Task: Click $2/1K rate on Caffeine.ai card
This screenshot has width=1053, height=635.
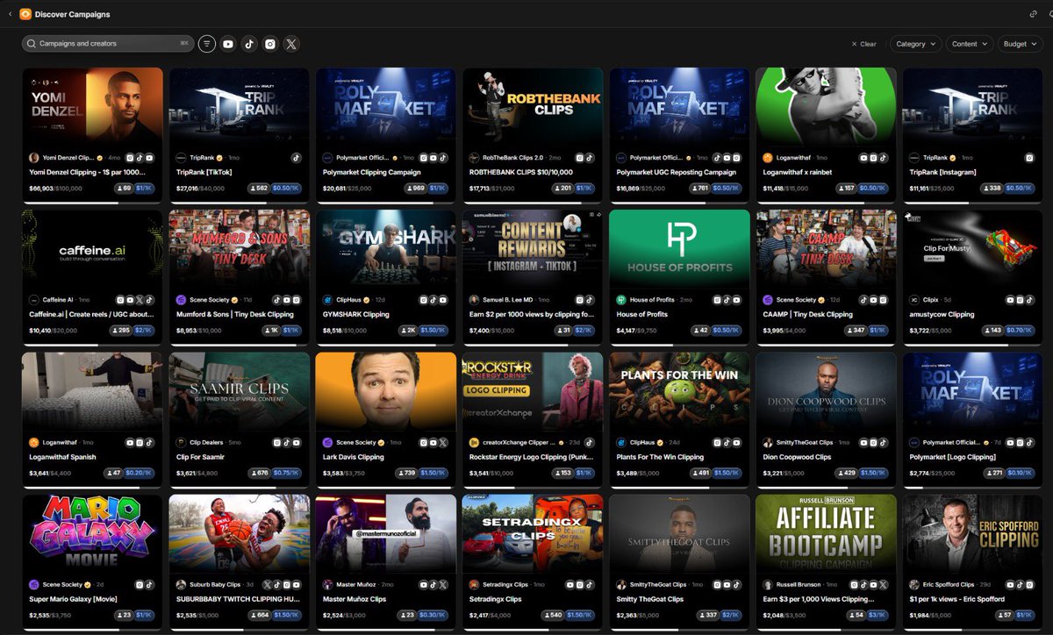Action: pyautogui.click(x=144, y=331)
